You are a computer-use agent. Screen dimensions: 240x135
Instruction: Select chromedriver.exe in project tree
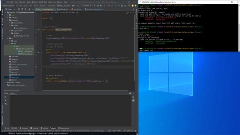pos(21,28)
